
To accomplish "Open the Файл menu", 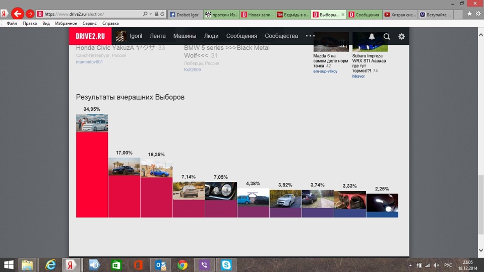I will [x=12, y=23].
